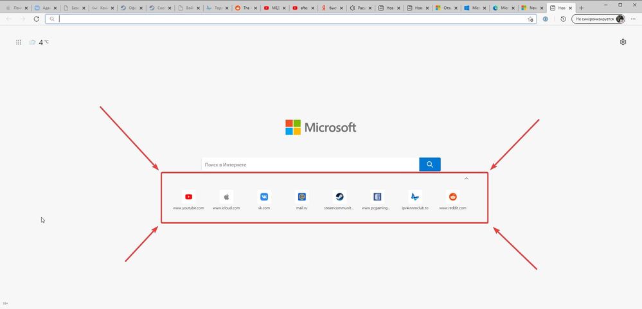Close the Microsoft 'Отз' tab
Screen dimensions: 642x309
(x=456, y=8)
